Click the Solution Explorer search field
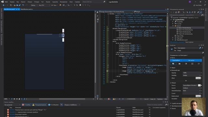Viewport: 208px width, 117px height. pos(186,15)
